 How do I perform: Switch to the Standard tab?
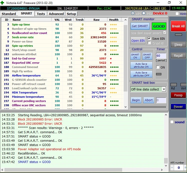tap(9, 14)
